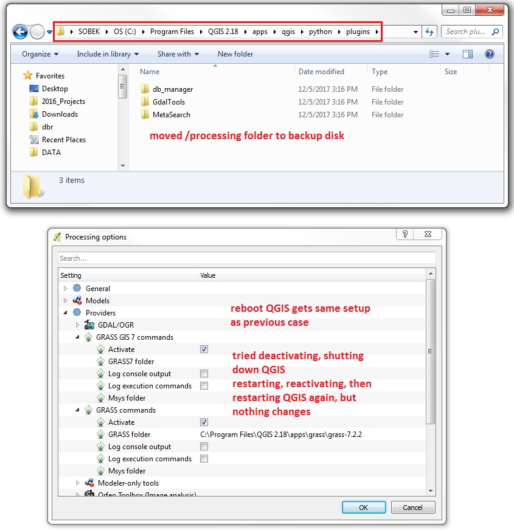Enable Log console output for GRASS commands
Screen dimensions: 514x530
[204, 446]
